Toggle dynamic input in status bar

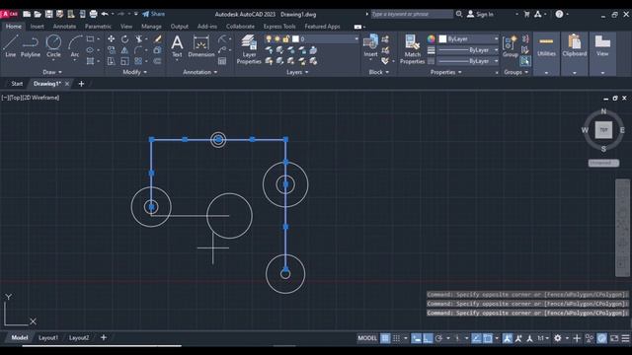[417, 338]
